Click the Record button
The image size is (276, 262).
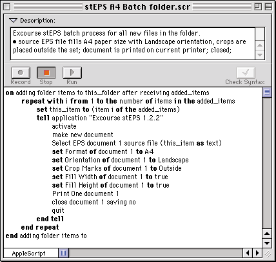pyautogui.click(x=21, y=72)
